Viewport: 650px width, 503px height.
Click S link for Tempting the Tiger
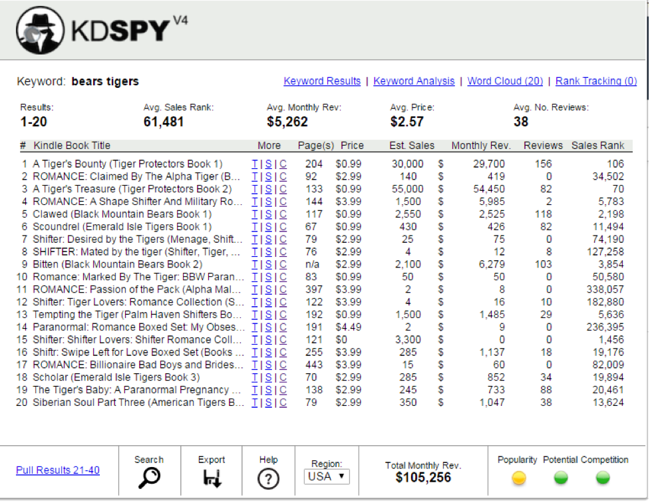coord(269,315)
